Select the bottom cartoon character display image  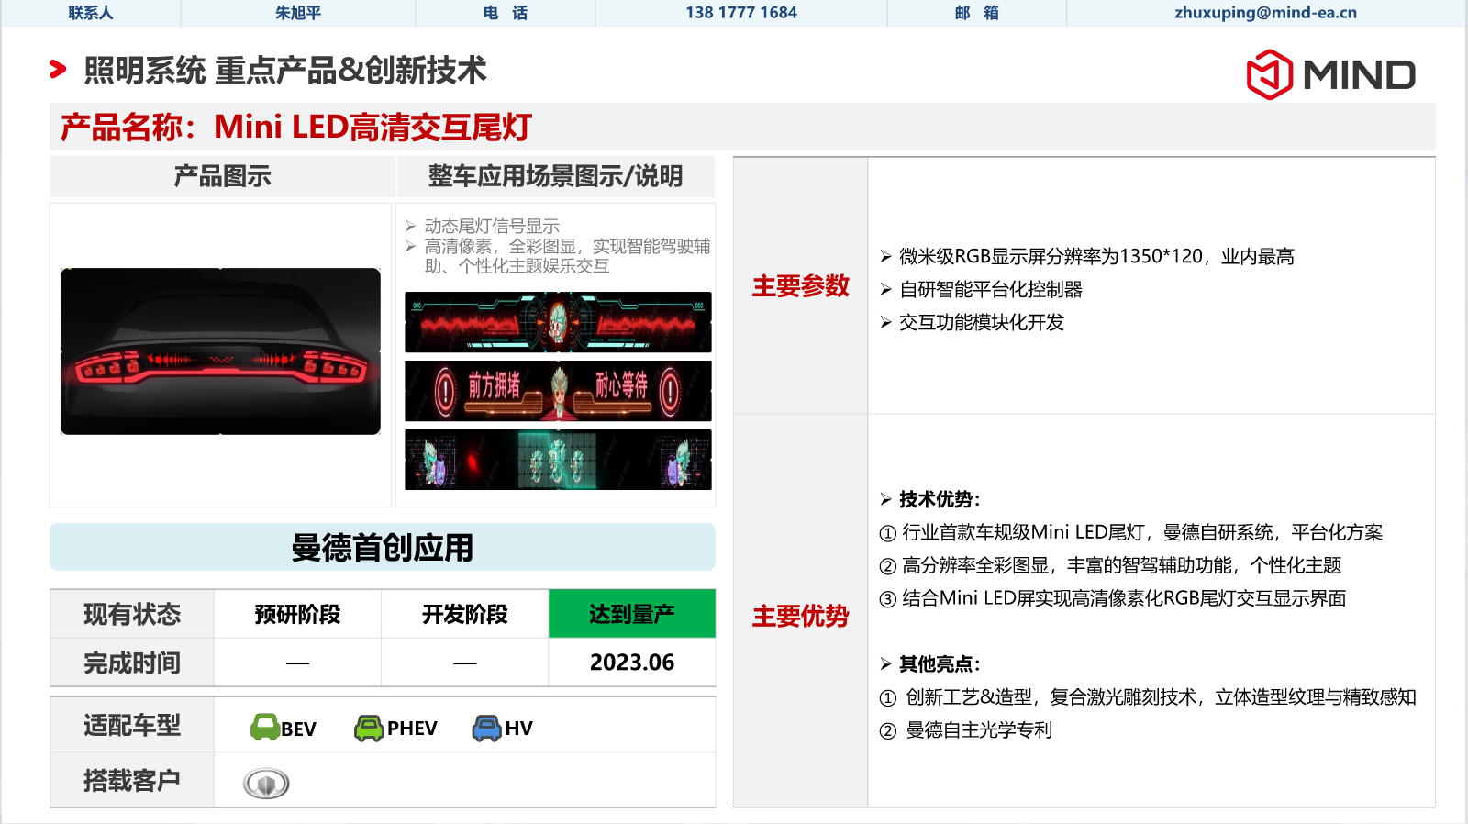tap(558, 460)
